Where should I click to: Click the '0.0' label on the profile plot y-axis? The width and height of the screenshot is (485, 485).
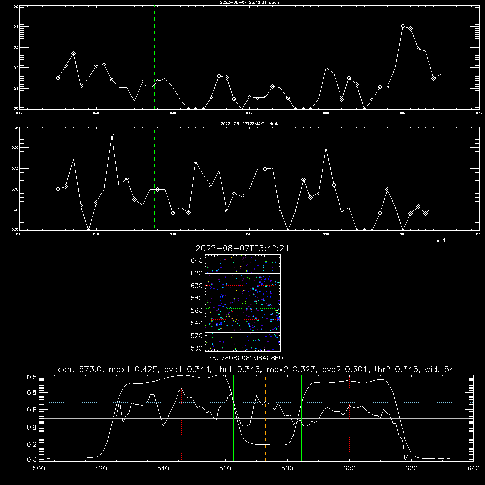pos(32,460)
